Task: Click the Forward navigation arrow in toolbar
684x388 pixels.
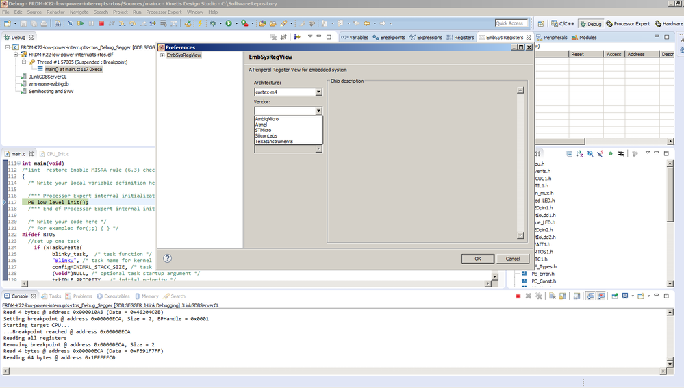Action: (383, 23)
